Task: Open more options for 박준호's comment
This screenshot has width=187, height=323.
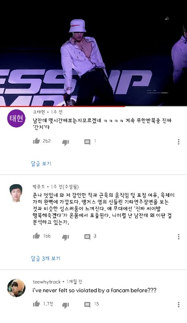Action: pos(178,237)
